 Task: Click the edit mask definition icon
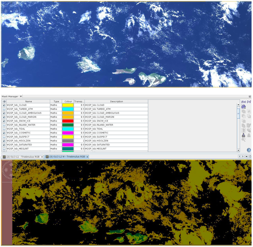point(248,125)
